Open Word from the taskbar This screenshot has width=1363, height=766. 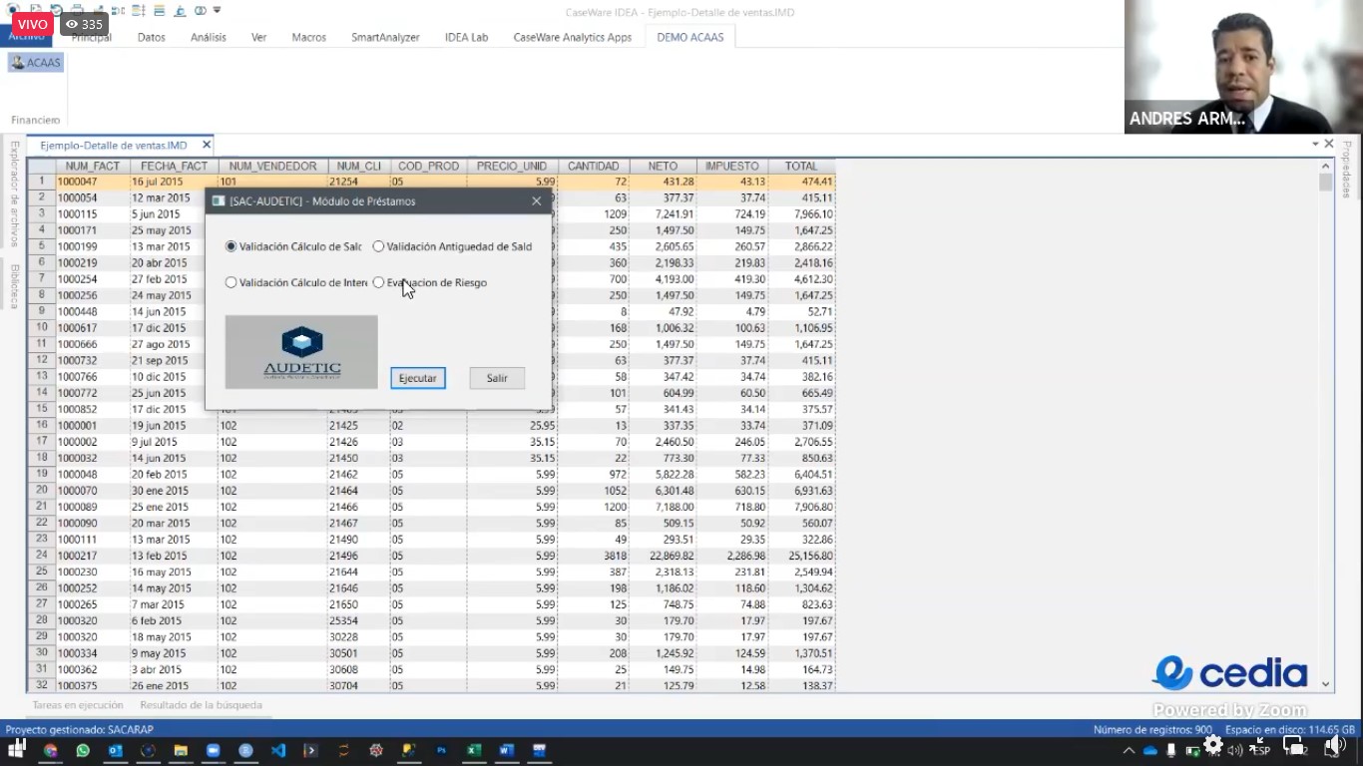coord(506,750)
